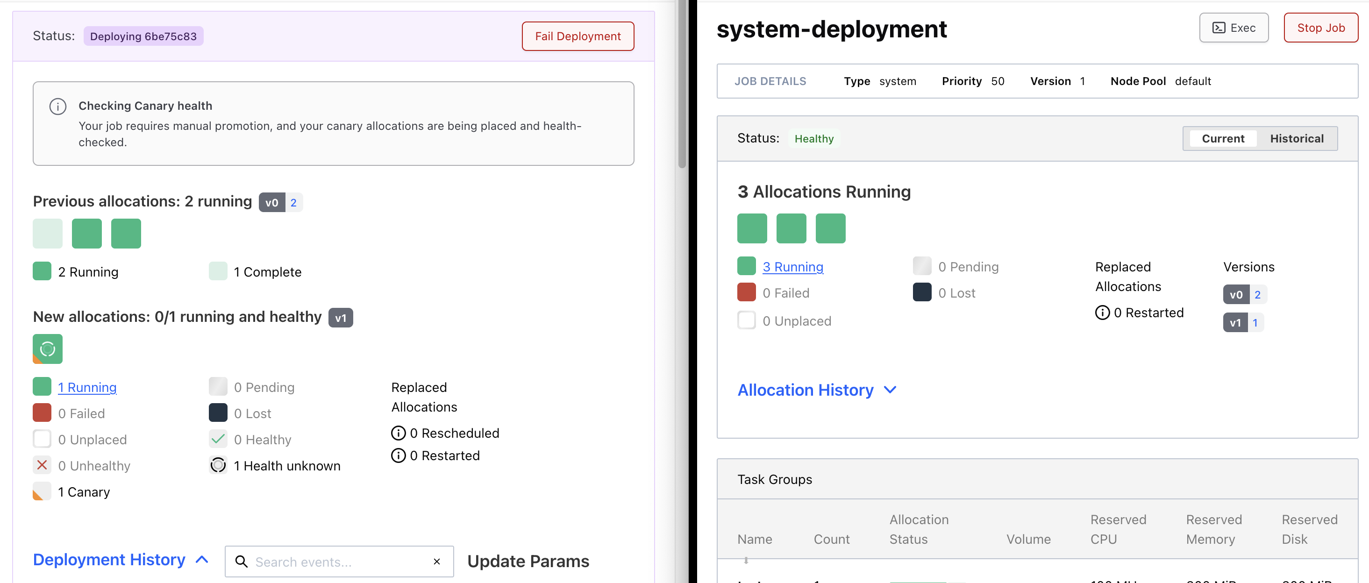Open the Exec terminal button
The height and width of the screenshot is (583, 1369).
[1234, 28]
